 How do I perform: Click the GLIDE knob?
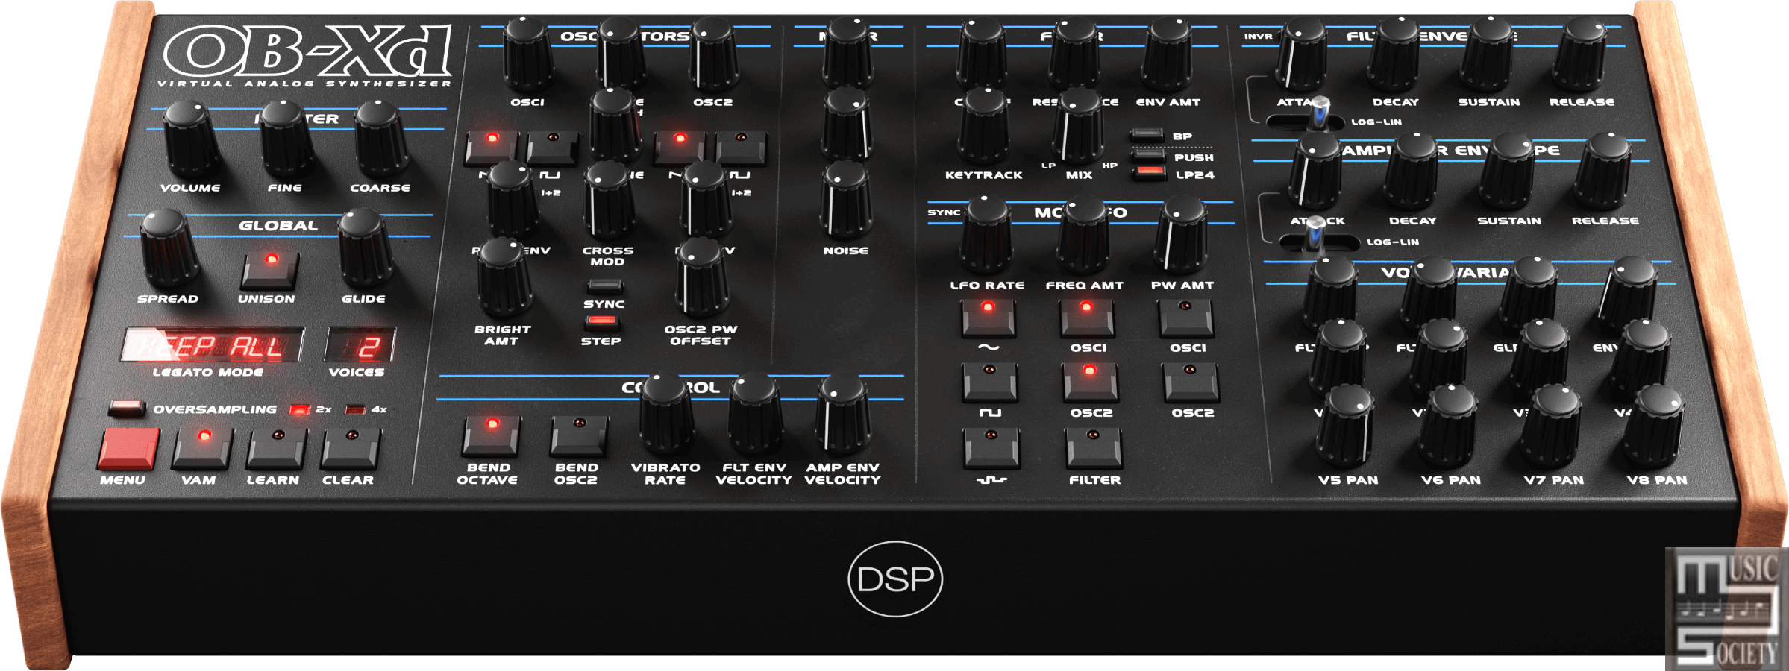pos(364,248)
